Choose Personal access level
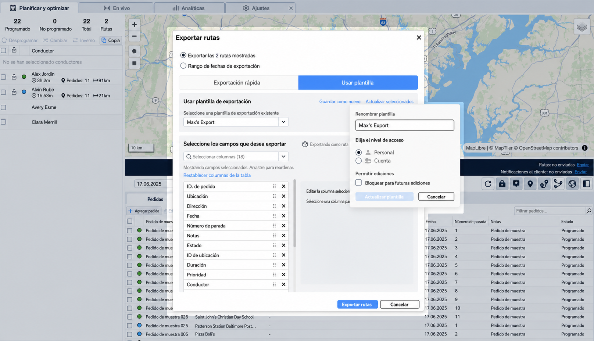Viewport: 594px width, 341px height. 359,152
